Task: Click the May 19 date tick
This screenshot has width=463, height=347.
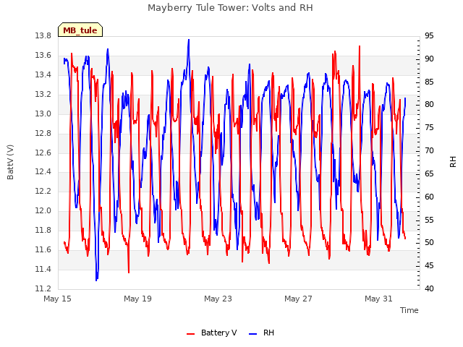Action: (137, 299)
